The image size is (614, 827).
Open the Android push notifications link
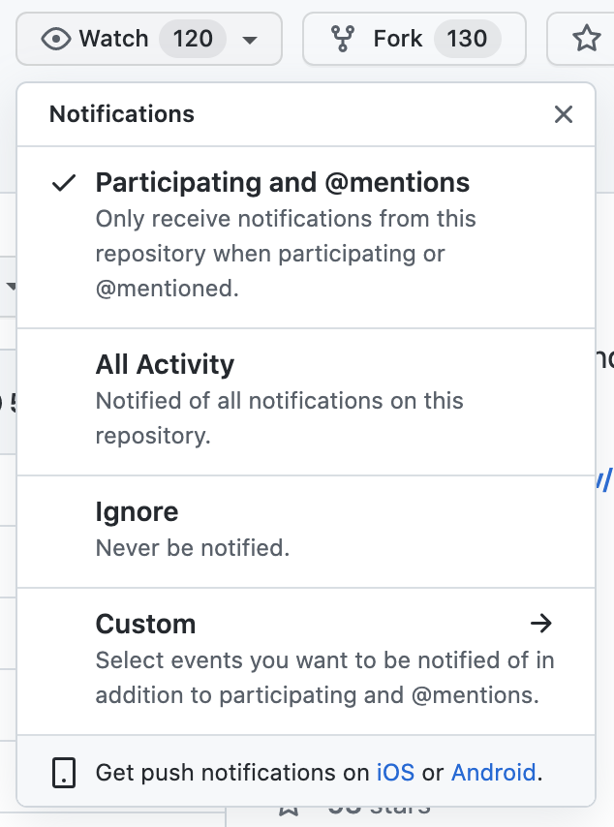[x=493, y=772]
